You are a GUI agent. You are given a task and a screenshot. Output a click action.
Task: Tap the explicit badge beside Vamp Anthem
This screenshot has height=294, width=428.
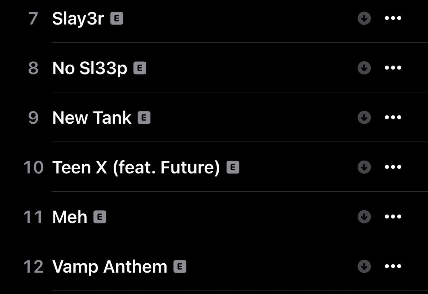[180, 266]
